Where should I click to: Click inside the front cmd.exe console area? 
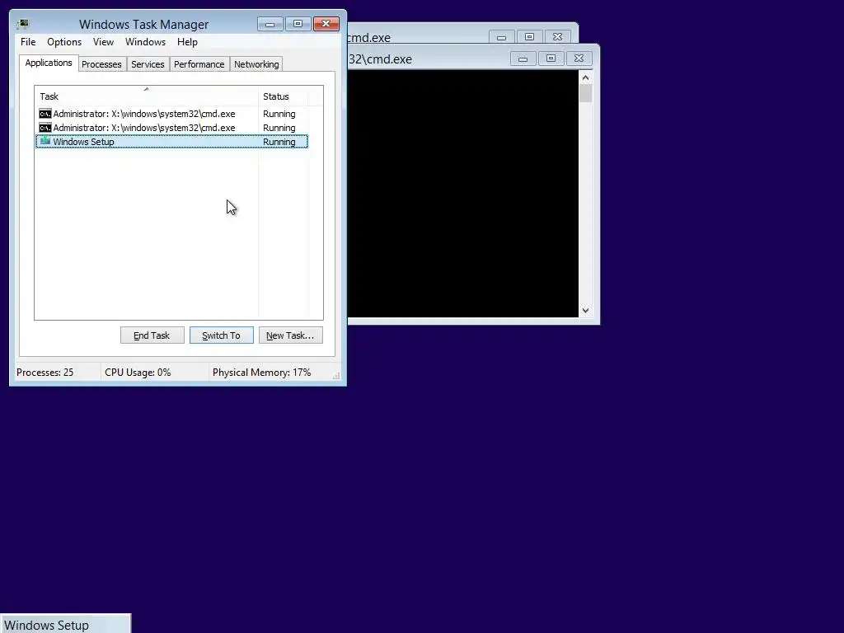pyautogui.click(x=463, y=194)
